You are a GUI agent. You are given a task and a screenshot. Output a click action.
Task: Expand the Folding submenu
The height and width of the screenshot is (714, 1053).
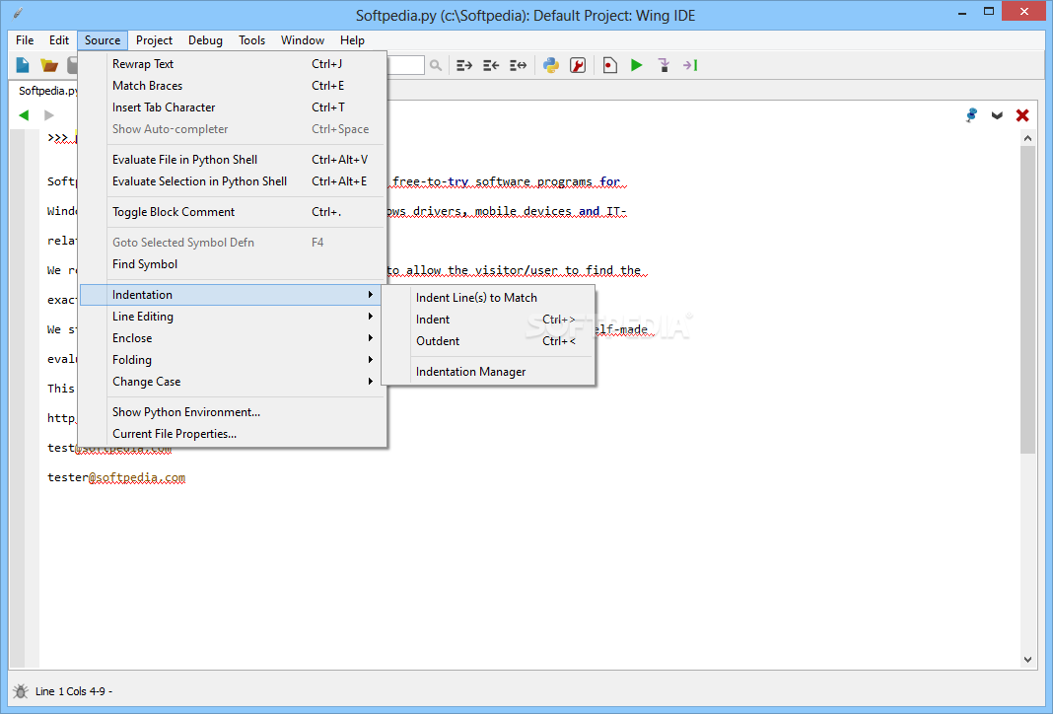click(233, 360)
